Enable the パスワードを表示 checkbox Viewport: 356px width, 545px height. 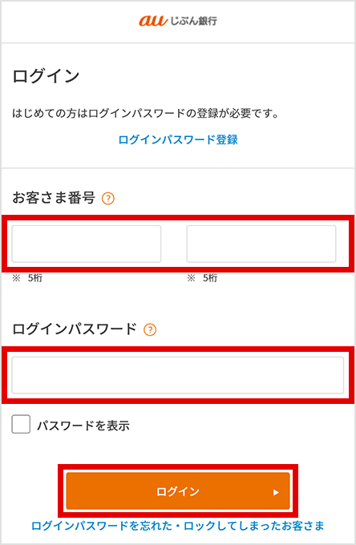coord(21,424)
